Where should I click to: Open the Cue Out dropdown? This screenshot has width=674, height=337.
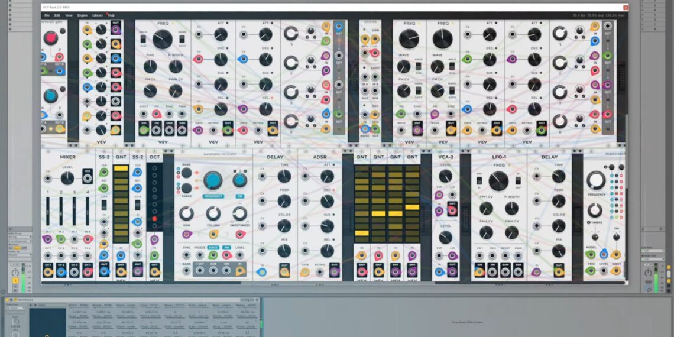653,252
